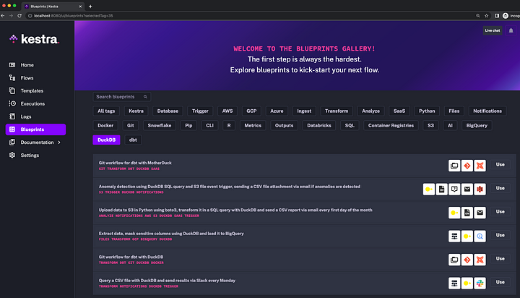
Task: Click the Slack icon on the last blueprint
Action: click(480, 282)
